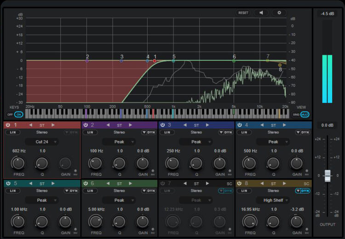Enable band 6 DYN dynamic mode
This screenshot has height=239, width=345.
click(149, 191)
